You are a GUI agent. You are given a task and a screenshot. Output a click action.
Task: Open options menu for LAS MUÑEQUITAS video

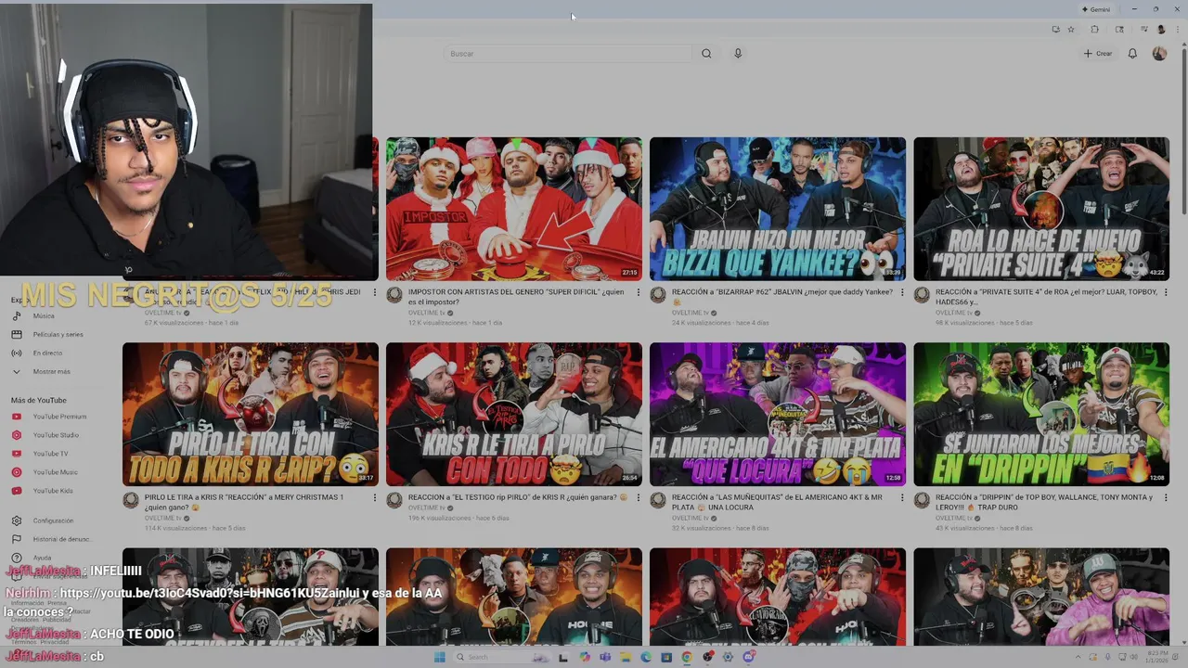pos(902,497)
